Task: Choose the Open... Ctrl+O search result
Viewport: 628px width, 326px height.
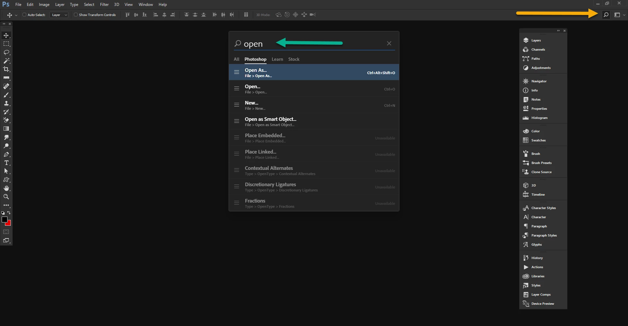Action: (x=314, y=89)
